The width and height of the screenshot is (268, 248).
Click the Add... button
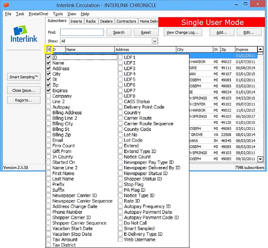[x=222, y=32]
